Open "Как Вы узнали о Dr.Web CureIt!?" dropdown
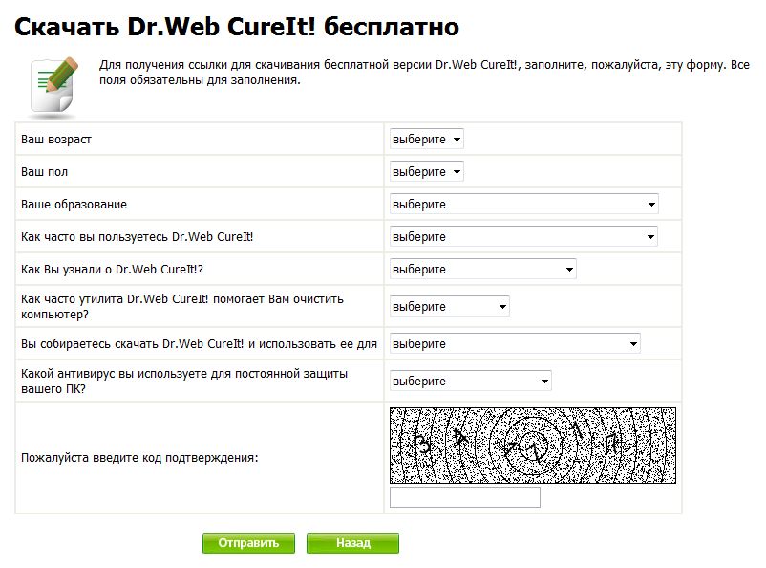Screen dimensions: 766x568 (x=482, y=270)
